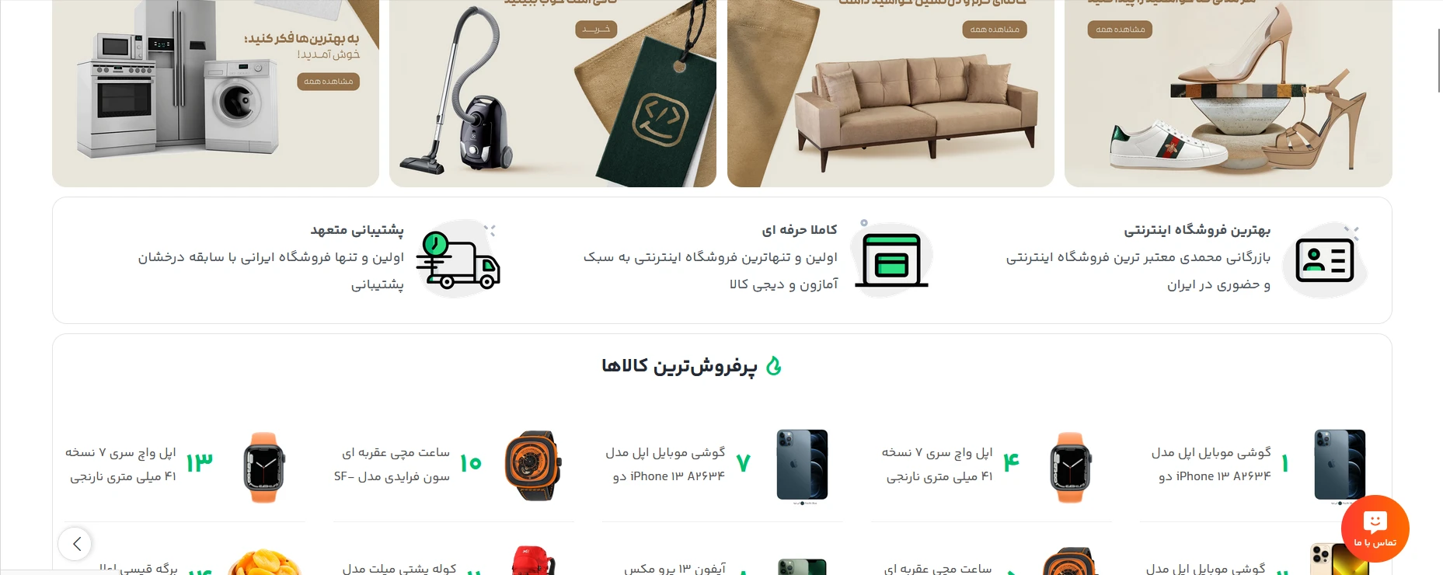This screenshot has width=1443, height=575.
Task: Open rank 1 iPhone 13 product image
Action: click(x=1340, y=466)
